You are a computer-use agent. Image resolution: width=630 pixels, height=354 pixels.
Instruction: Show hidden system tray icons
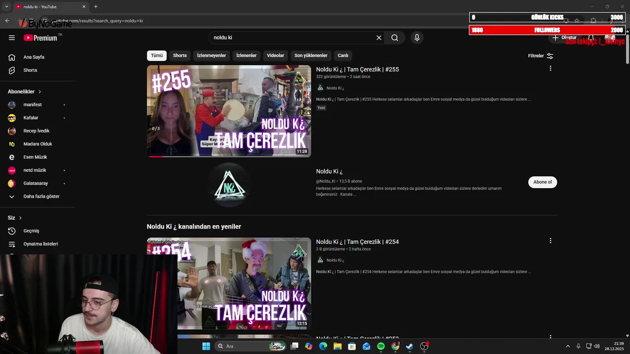point(567,346)
